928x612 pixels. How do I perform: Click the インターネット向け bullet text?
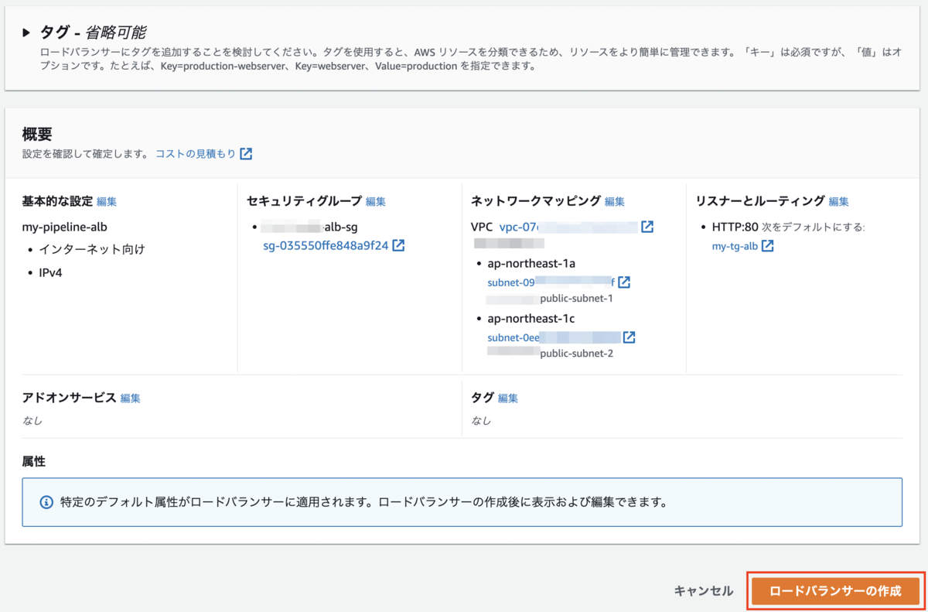(92, 249)
